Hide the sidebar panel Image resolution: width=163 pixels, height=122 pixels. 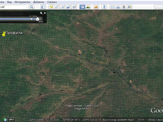coord(43,7)
